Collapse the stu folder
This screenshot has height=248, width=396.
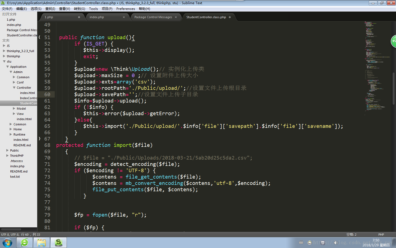coord(4,61)
